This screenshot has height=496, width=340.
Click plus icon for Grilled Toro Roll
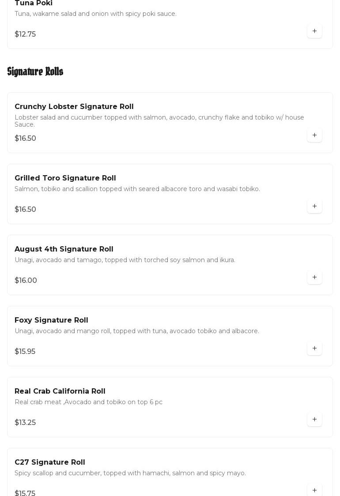pyautogui.click(x=314, y=206)
